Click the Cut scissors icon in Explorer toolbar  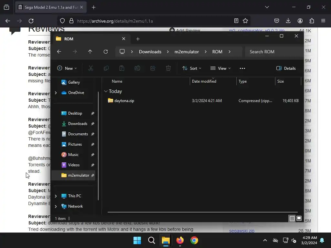pos(91,68)
